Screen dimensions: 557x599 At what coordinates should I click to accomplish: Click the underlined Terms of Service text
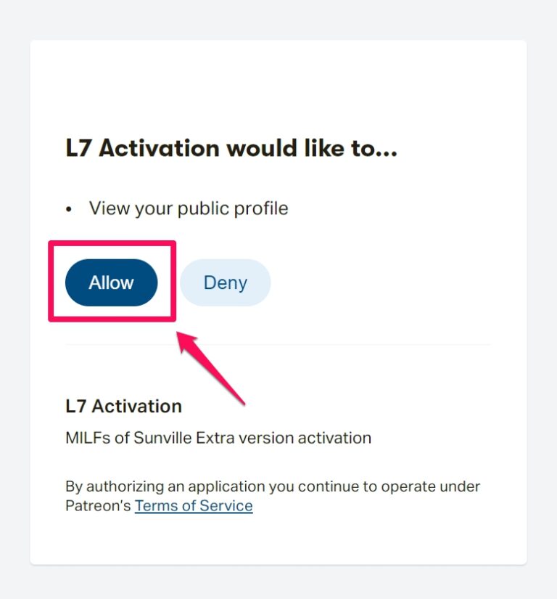point(193,505)
